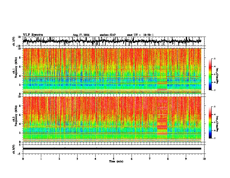
Task: Click the 0 minute tick label
Action: (x=23, y=159)
